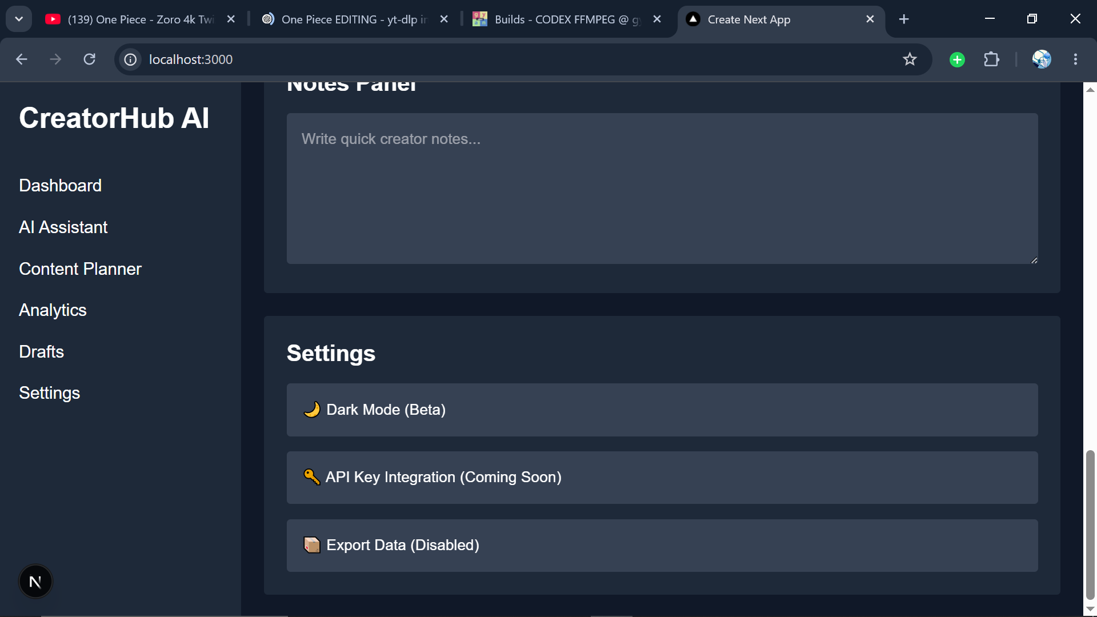
Task: Open Dashboard in the sidebar
Action: 60,186
